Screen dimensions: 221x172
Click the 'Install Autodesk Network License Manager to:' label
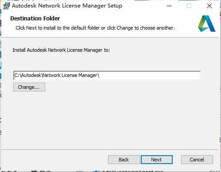pos(61,50)
